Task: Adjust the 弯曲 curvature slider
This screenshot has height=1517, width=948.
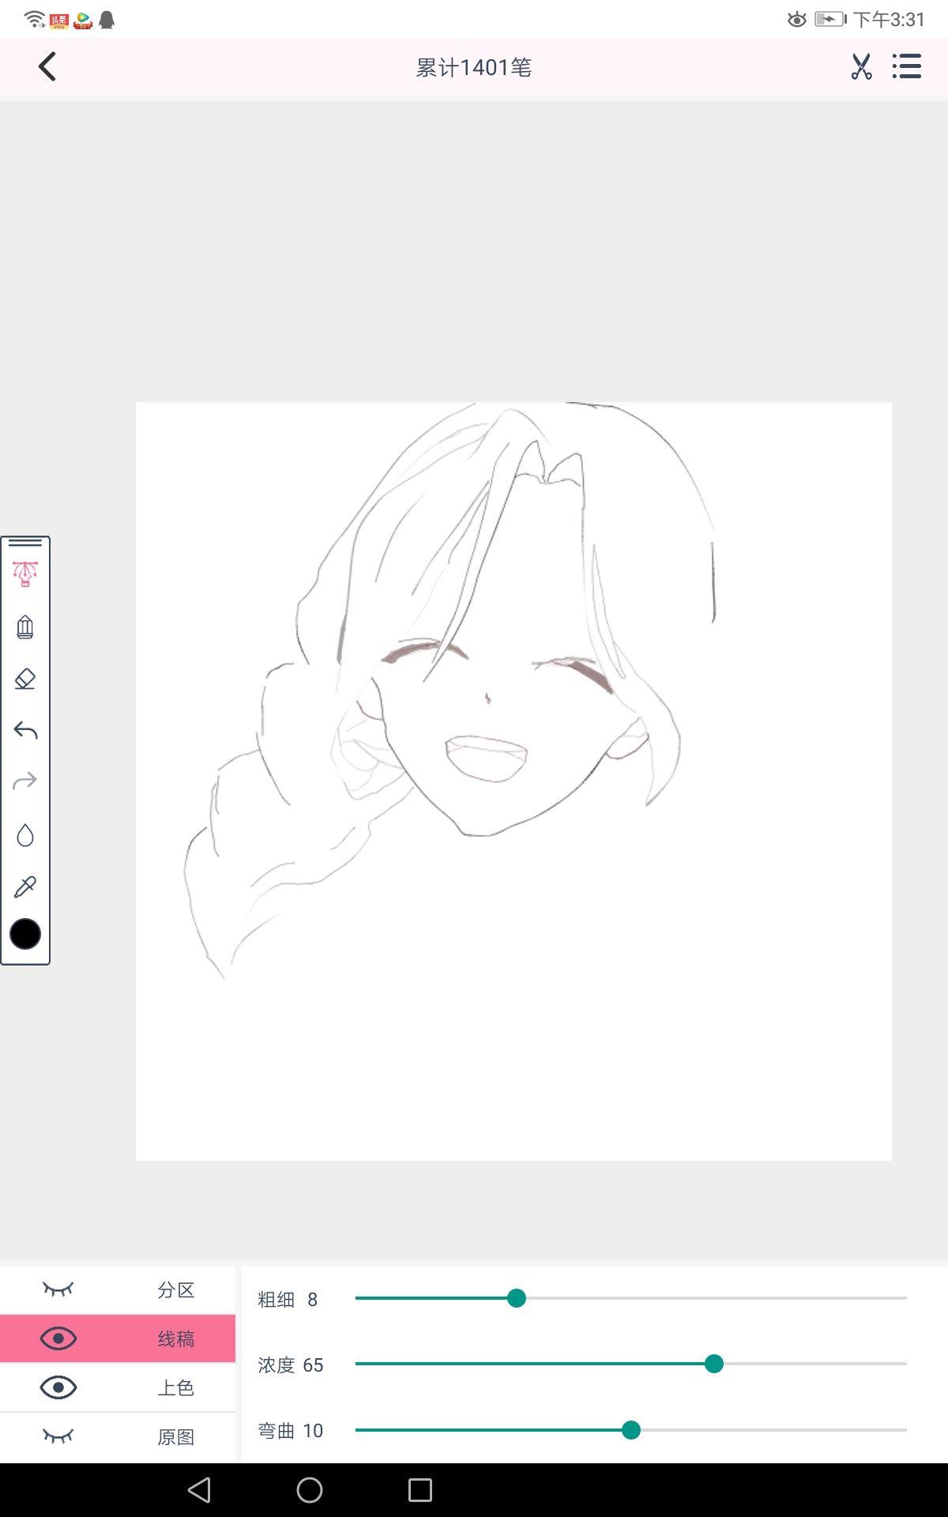Action: [630, 1430]
